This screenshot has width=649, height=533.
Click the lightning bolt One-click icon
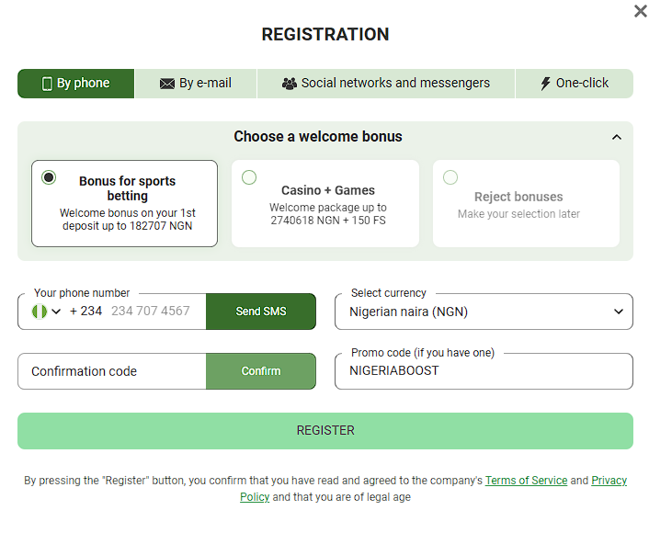pyautogui.click(x=545, y=84)
